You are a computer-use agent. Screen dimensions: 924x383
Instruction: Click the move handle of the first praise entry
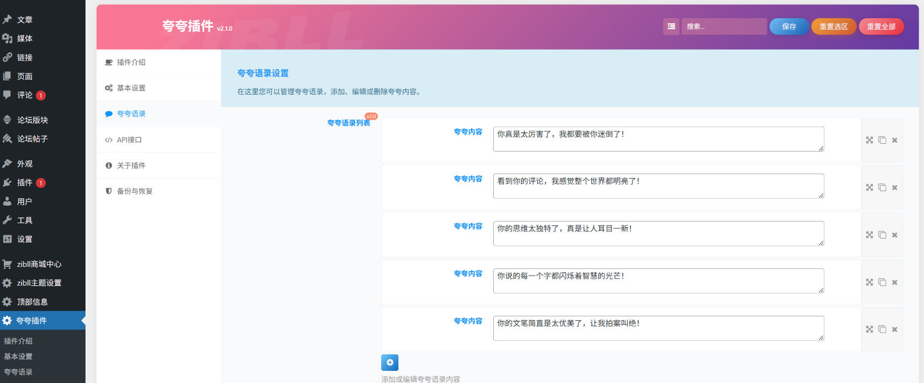[x=869, y=140]
